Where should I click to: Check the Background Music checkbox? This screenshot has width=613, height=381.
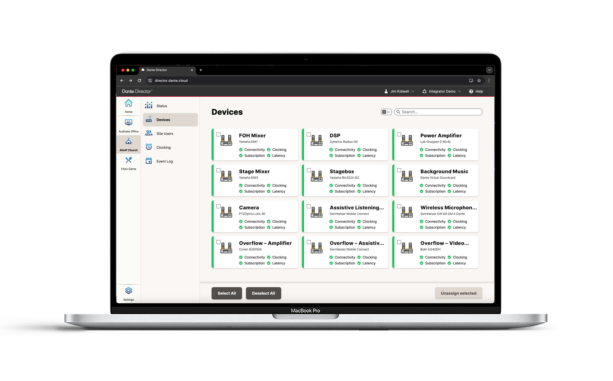point(399,170)
